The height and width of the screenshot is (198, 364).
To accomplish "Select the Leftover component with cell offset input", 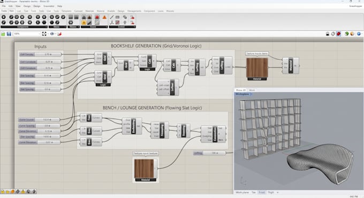I will [168, 88].
